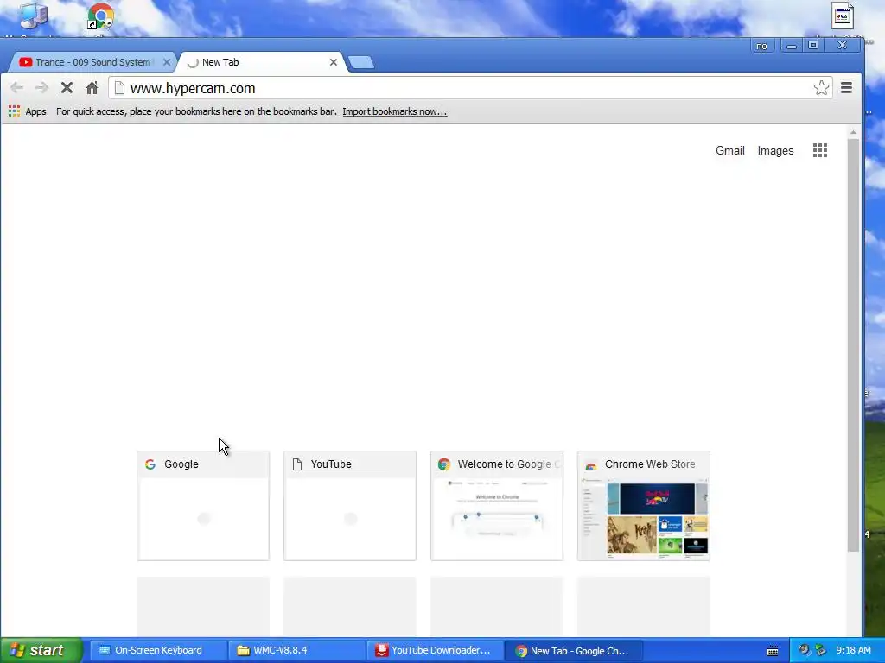Open WMC-V8.8.4 folder from taskbar
Image resolution: width=885 pixels, height=663 pixels.
(297, 650)
